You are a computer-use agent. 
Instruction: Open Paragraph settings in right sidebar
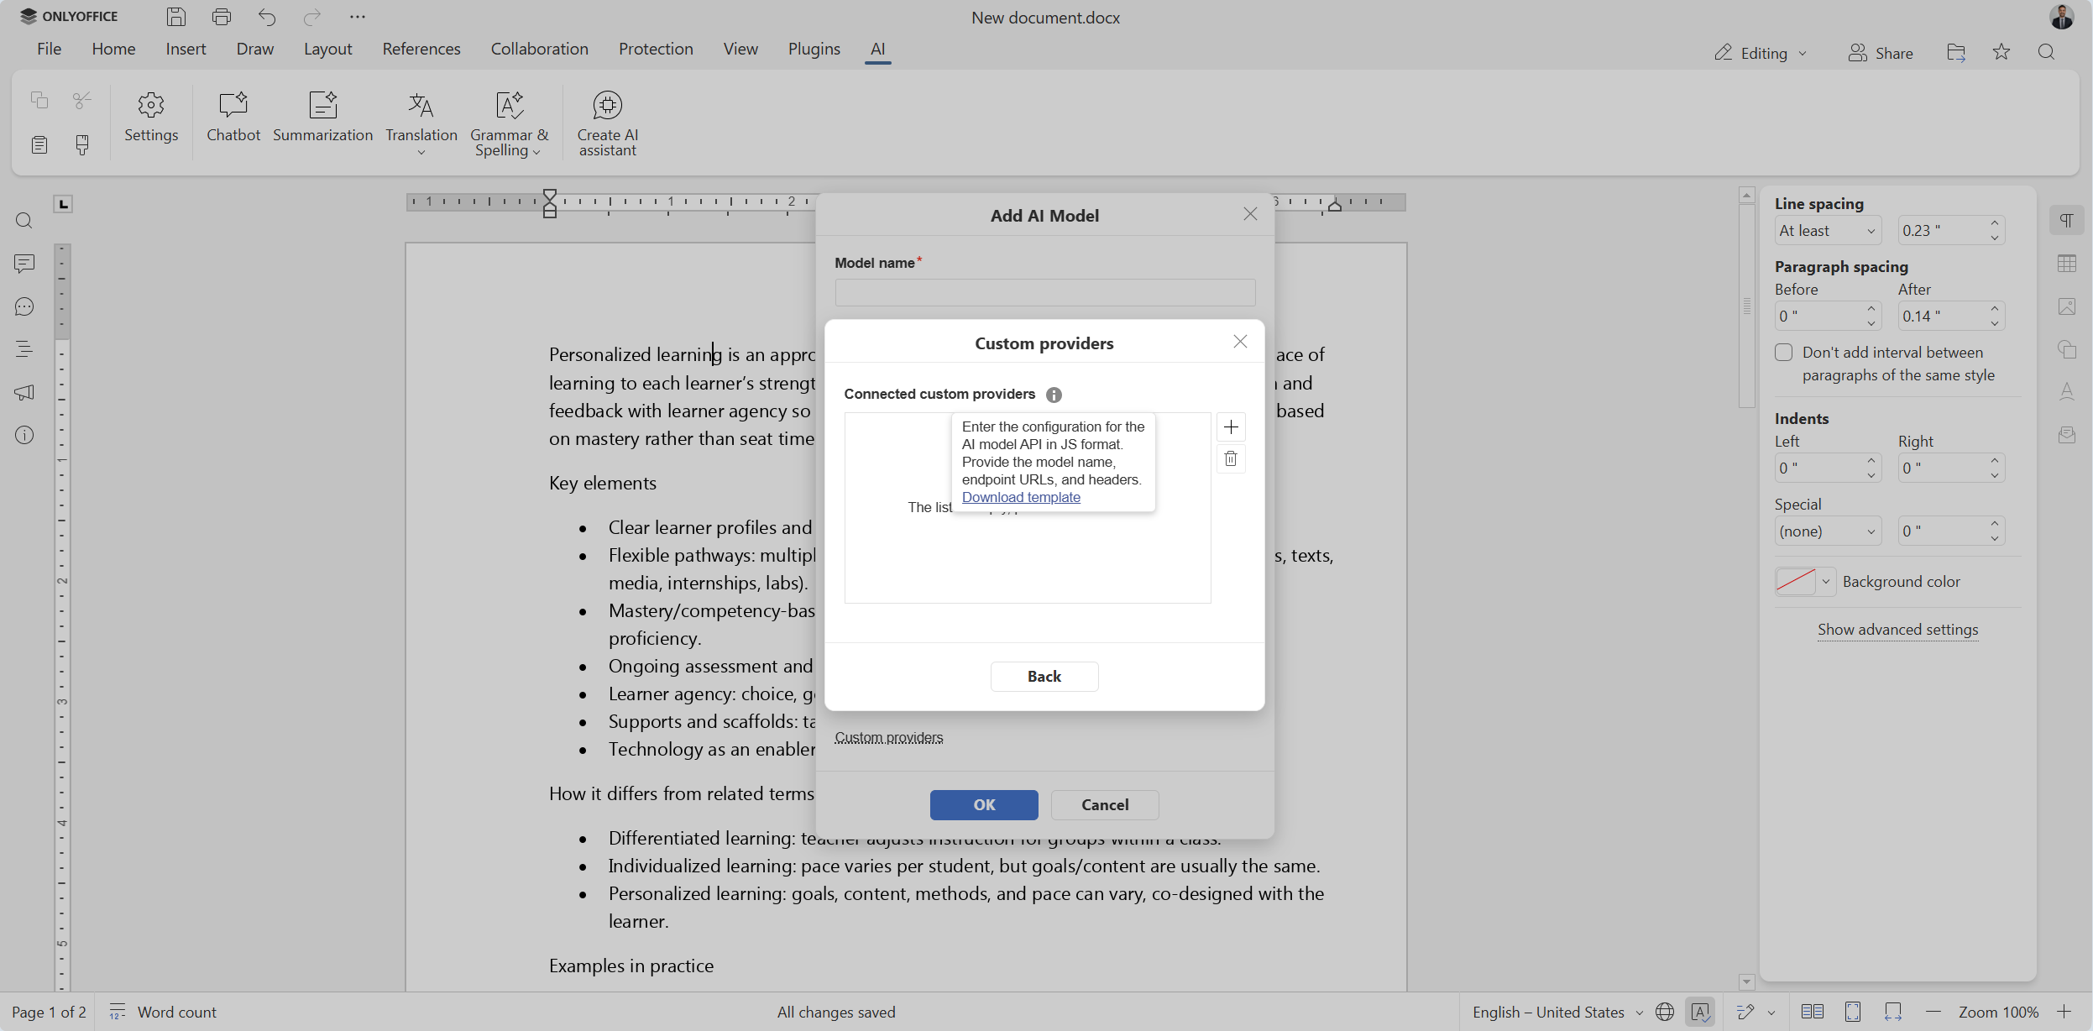[2067, 221]
